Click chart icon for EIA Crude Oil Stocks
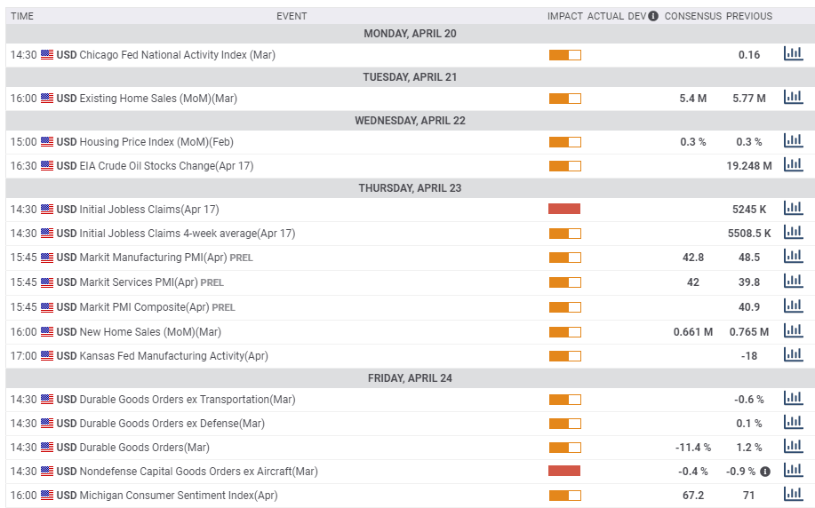Image resolution: width=815 pixels, height=508 pixels. (793, 164)
